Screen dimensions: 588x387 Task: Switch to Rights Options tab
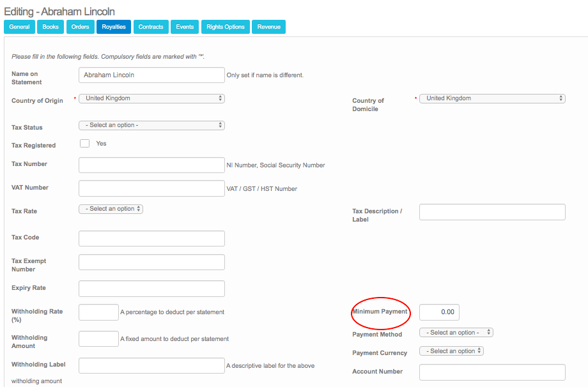[x=226, y=27]
